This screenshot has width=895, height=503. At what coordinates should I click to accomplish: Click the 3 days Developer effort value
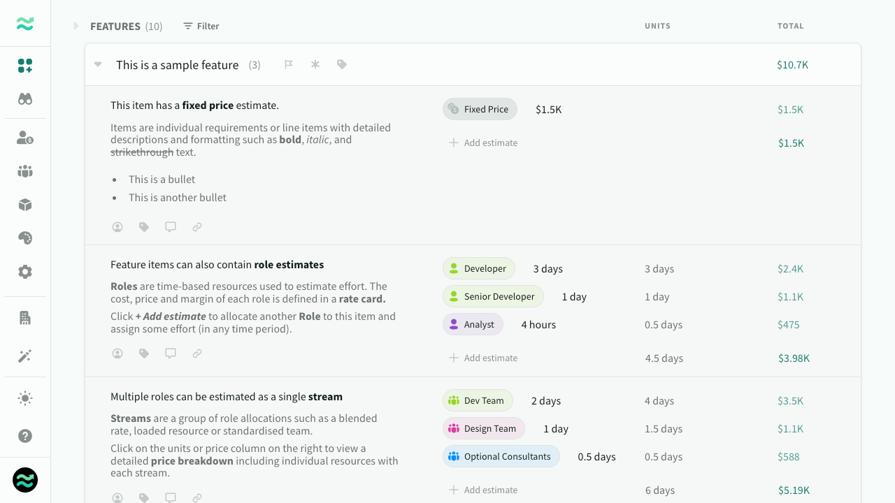click(547, 269)
